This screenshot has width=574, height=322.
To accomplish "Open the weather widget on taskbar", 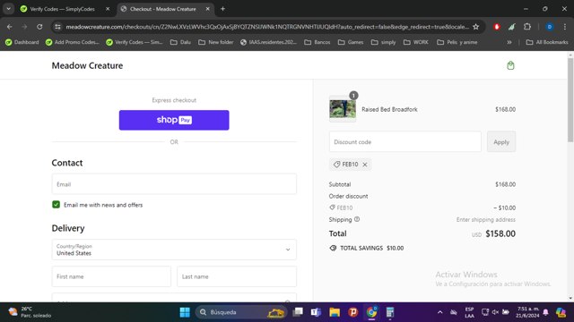I will 30,312.
